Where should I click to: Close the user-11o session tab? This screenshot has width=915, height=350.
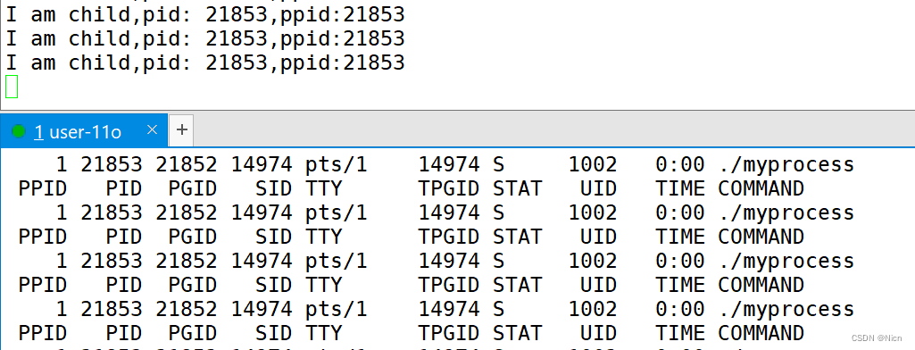coord(152,129)
